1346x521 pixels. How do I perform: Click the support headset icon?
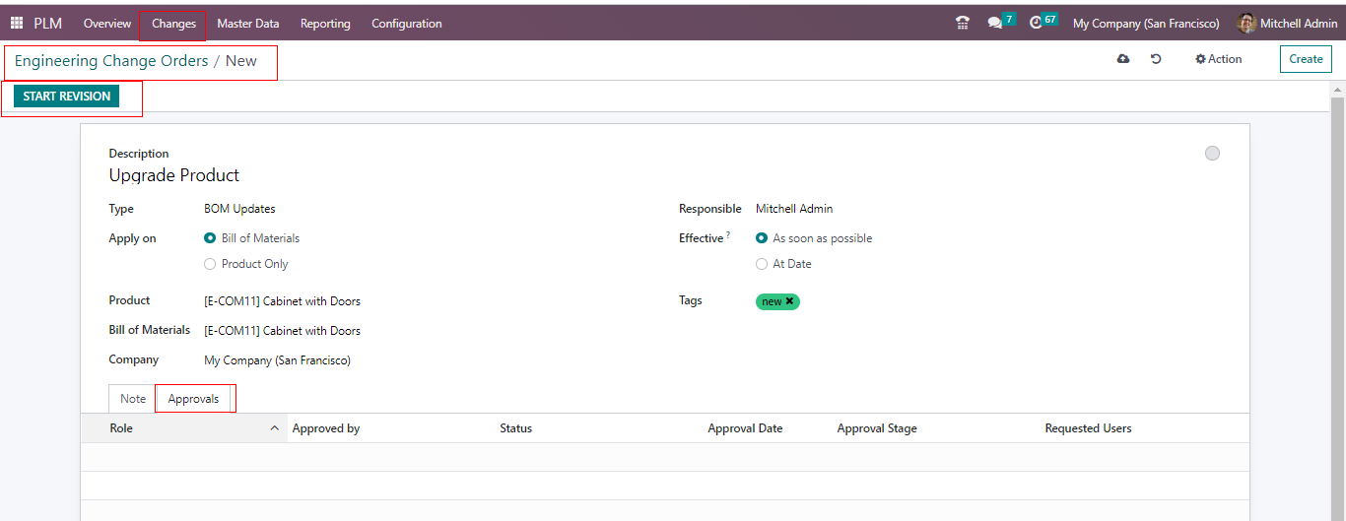963,23
